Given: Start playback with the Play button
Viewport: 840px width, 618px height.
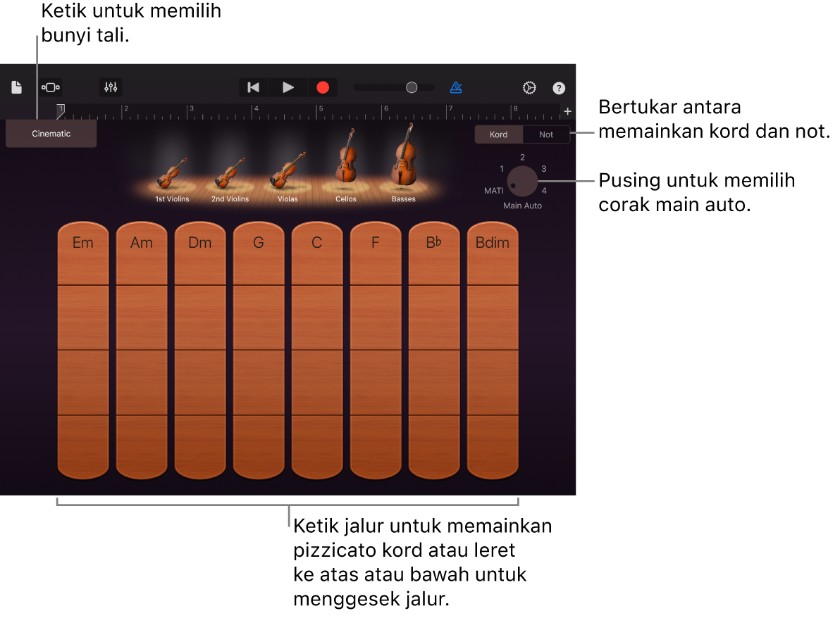Looking at the screenshot, I should pos(288,87).
